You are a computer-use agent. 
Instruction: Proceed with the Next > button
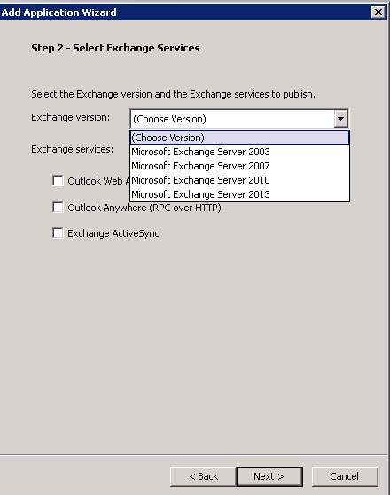click(x=269, y=476)
